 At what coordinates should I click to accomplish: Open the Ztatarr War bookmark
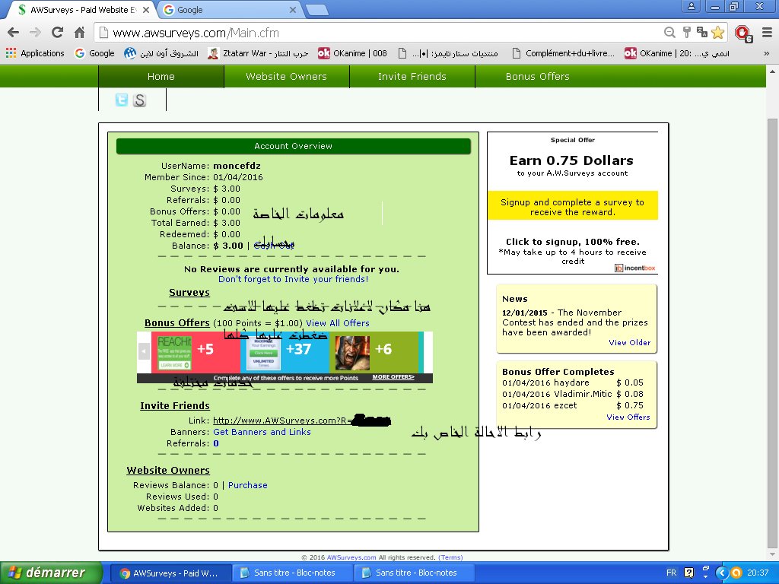click(x=258, y=53)
